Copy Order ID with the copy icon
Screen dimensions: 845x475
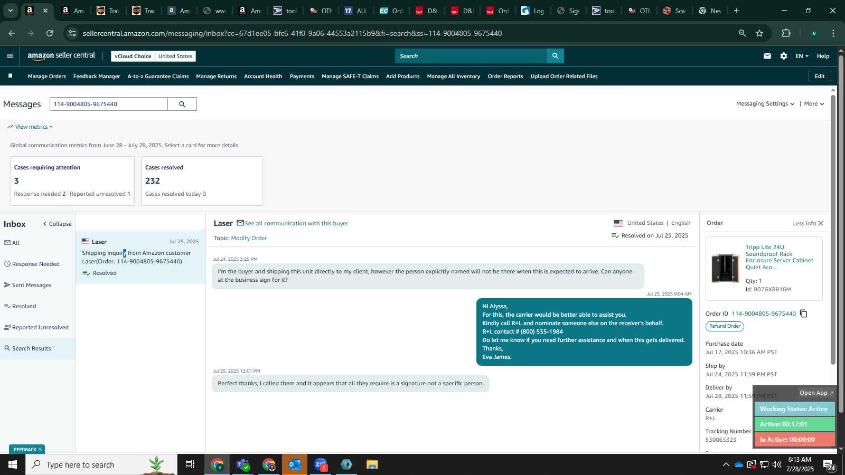coord(804,313)
